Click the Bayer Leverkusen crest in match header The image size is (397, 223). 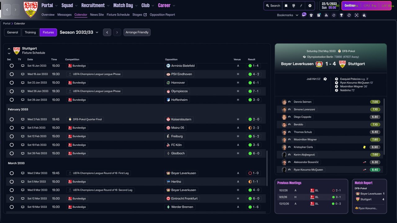click(x=319, y=64)
